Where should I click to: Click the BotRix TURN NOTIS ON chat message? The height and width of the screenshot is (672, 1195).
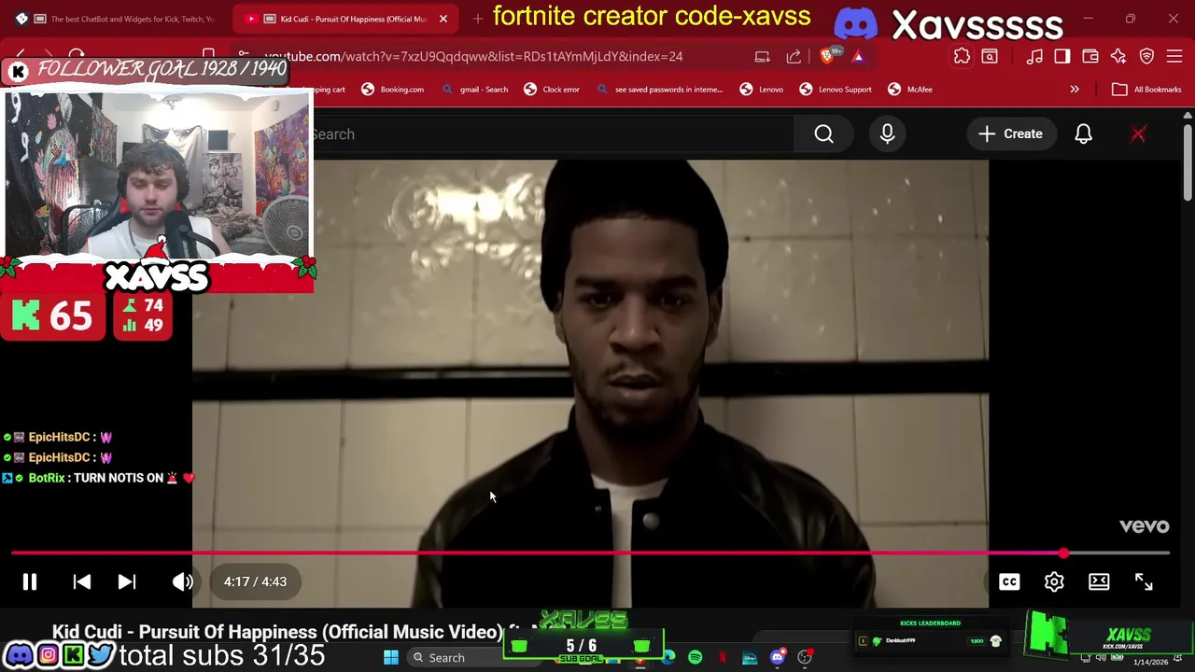click(98, 478)
